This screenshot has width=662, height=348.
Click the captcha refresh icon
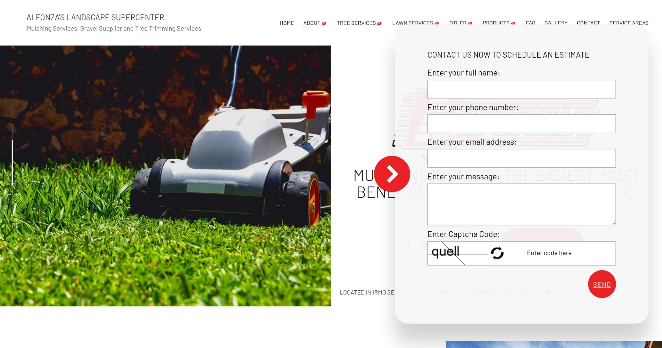[x=497, y=253]
